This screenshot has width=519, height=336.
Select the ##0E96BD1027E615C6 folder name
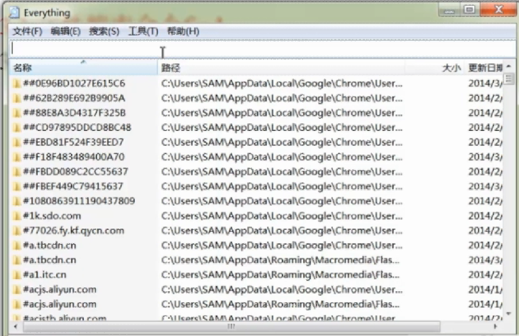point(74,83)
